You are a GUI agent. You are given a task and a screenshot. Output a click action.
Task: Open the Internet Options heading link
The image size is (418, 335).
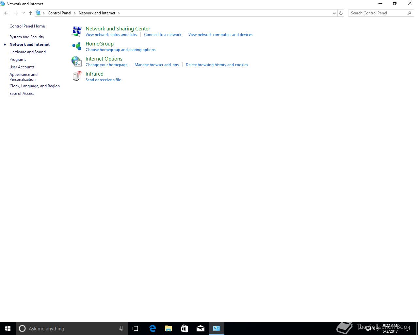pyautogui.click(x=104, y=59)
